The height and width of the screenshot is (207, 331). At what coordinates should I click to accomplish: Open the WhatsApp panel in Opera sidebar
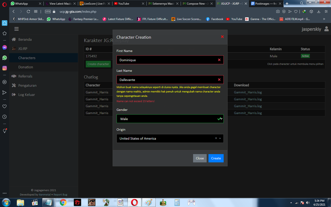(x=4, y=58)
